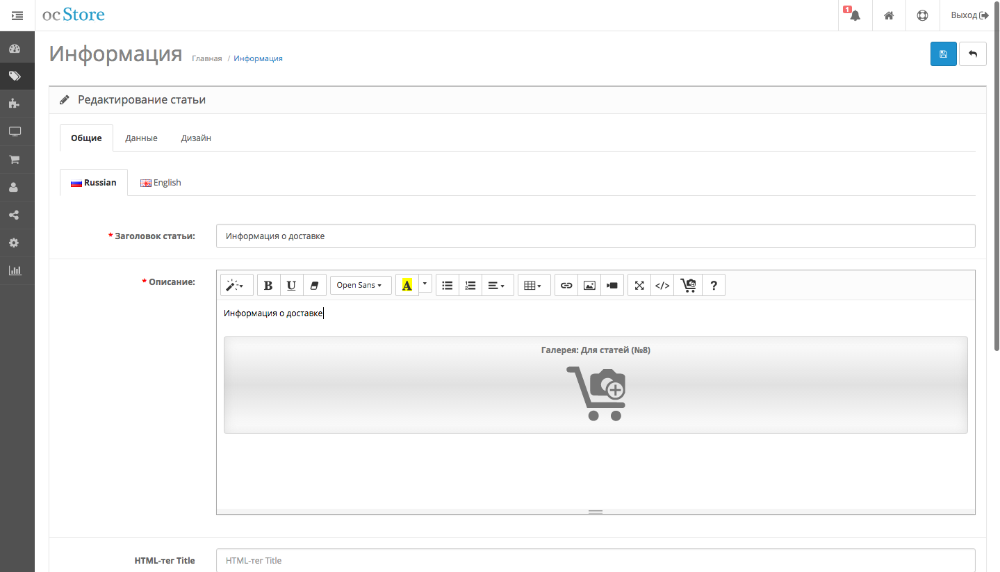
Task: Click the yellow highlight color button
Action: point(407,285)
